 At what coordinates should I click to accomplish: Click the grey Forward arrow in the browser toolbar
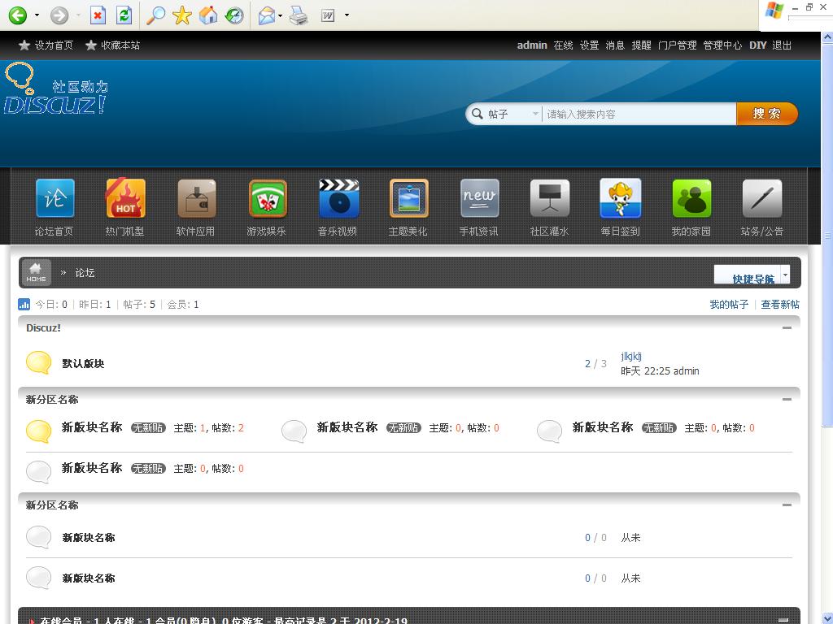tap(59, 15)
